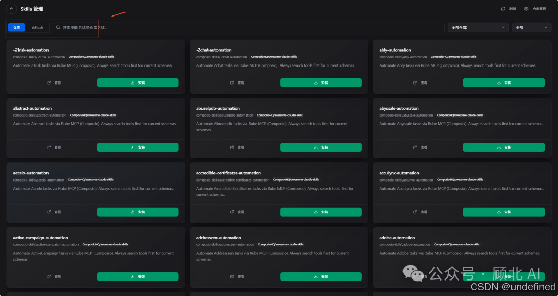
Task: Click ComposioHQ repo tag on ably-automation card
Action: coord(454,57)
